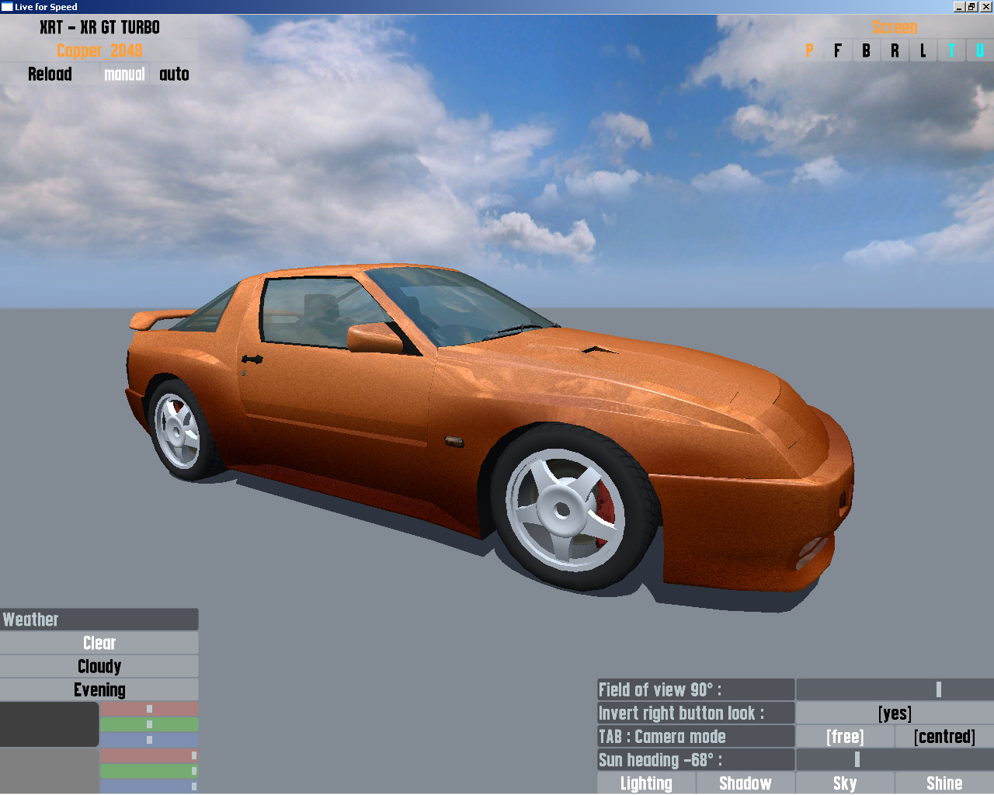Viewport: 994px width, 795px height.
Task: Minimize the Live for Speed window
Action: coord(959,7)
